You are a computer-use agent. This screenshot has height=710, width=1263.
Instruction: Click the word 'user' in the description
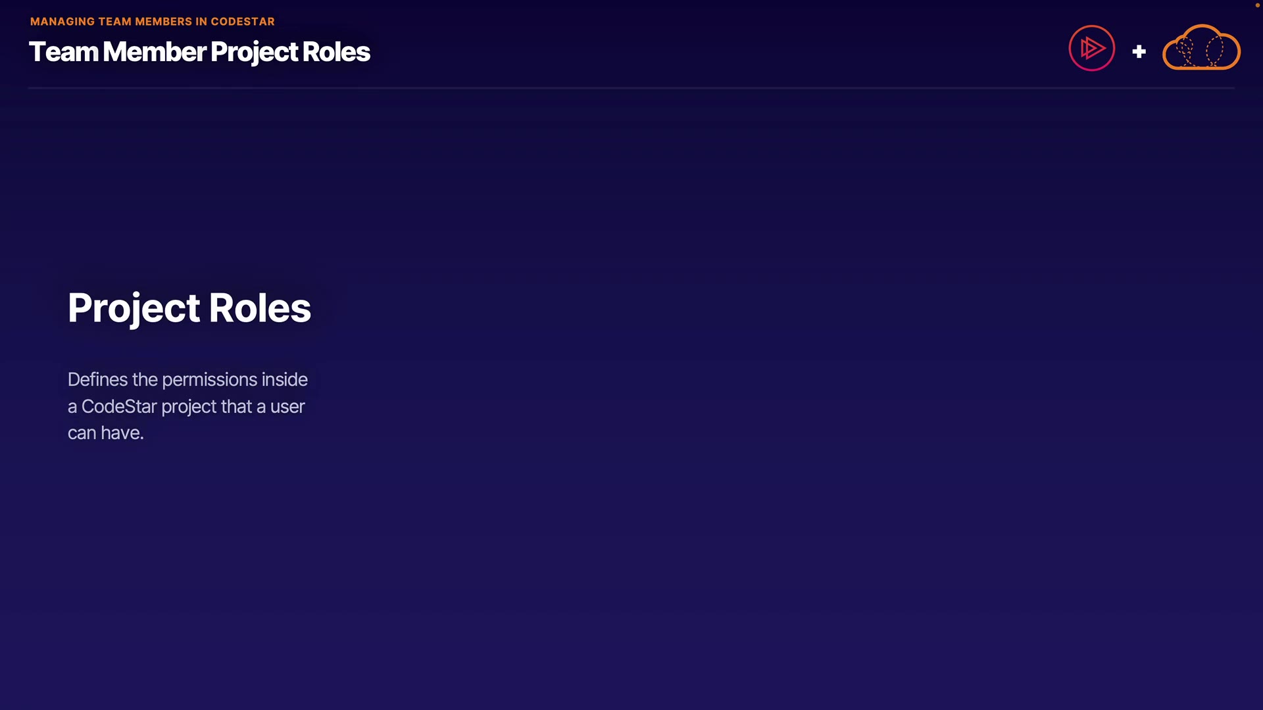click(287, 407)
